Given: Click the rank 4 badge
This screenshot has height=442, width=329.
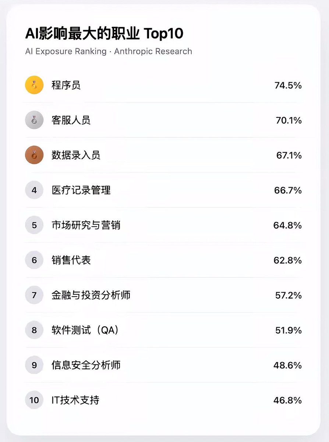Looking at the screenshot, I should coord(34,190).
